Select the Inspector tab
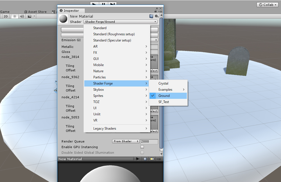The image size is (281, 182). pyautogui.click(x=71, y=11)
